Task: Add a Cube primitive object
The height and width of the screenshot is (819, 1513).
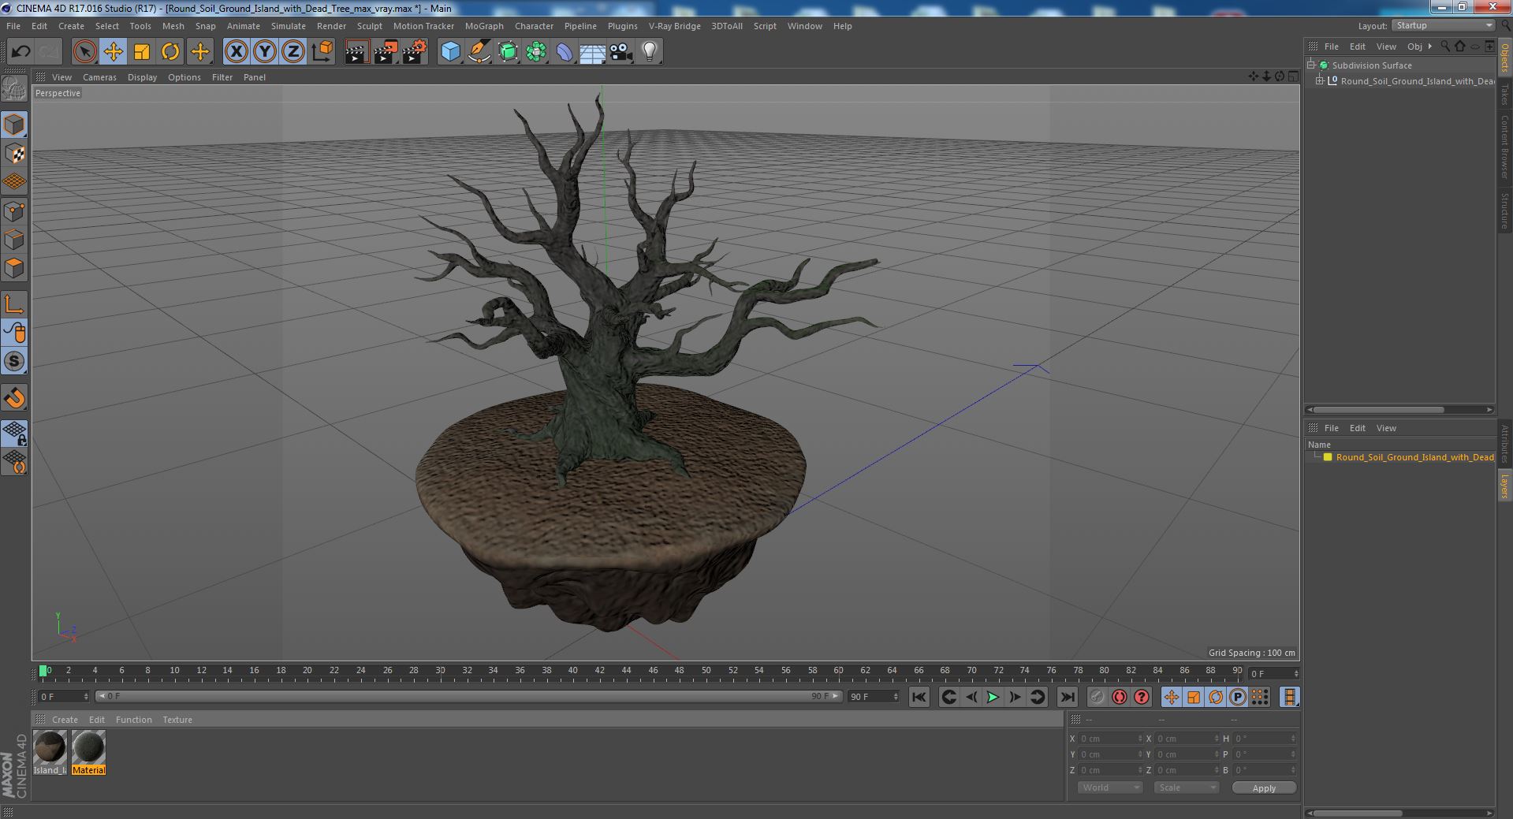Action: 450,52
